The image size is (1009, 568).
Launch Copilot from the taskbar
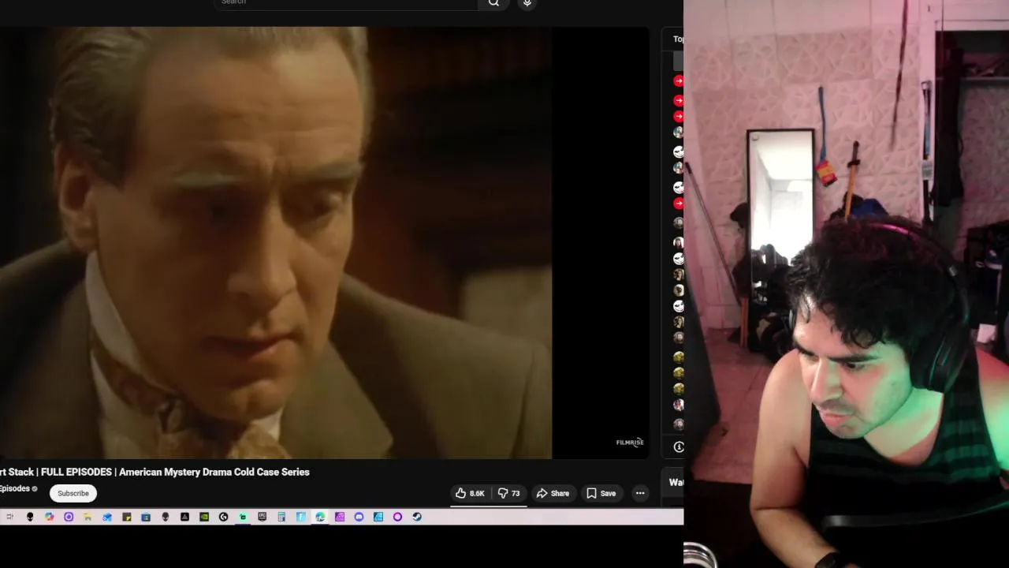[x=50, y=517]
